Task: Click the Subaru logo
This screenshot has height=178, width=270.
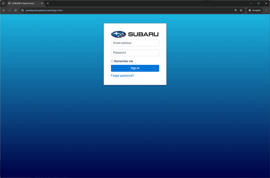Action: pyautogui.click(x=135, y=34)
